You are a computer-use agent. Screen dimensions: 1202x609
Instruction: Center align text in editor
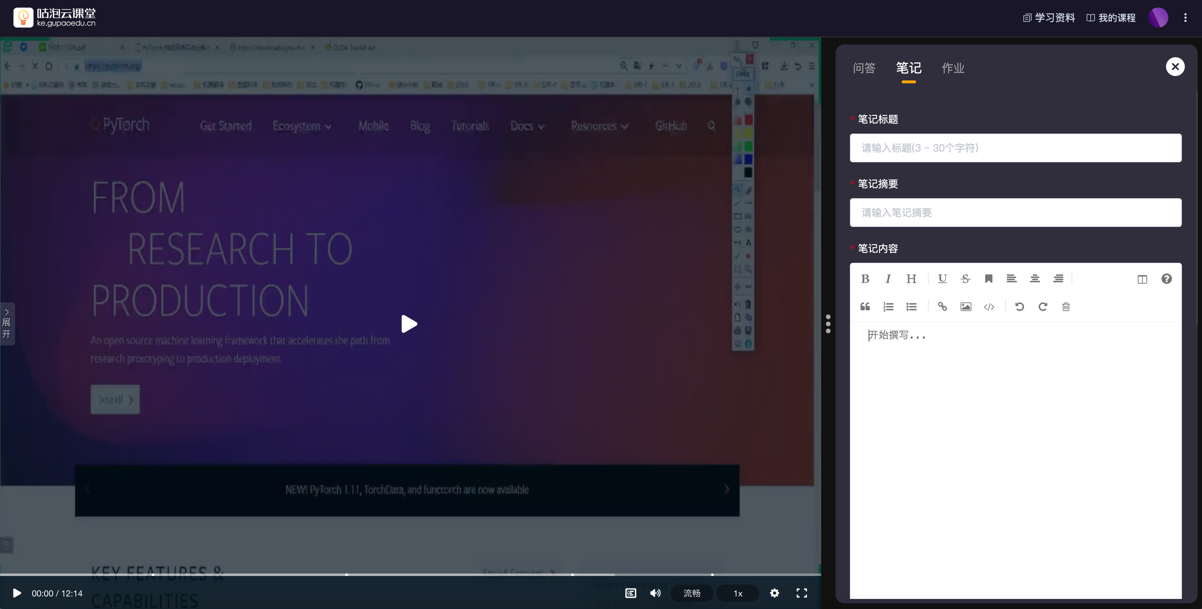tap(1035, 279)
